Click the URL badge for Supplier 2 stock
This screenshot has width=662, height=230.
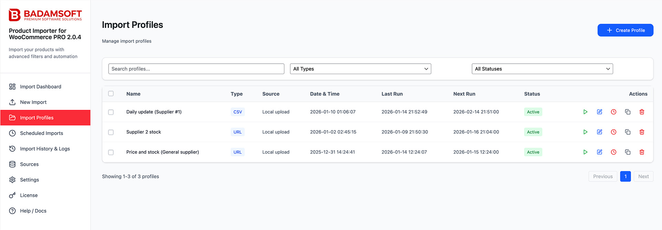tap(238, 132)
